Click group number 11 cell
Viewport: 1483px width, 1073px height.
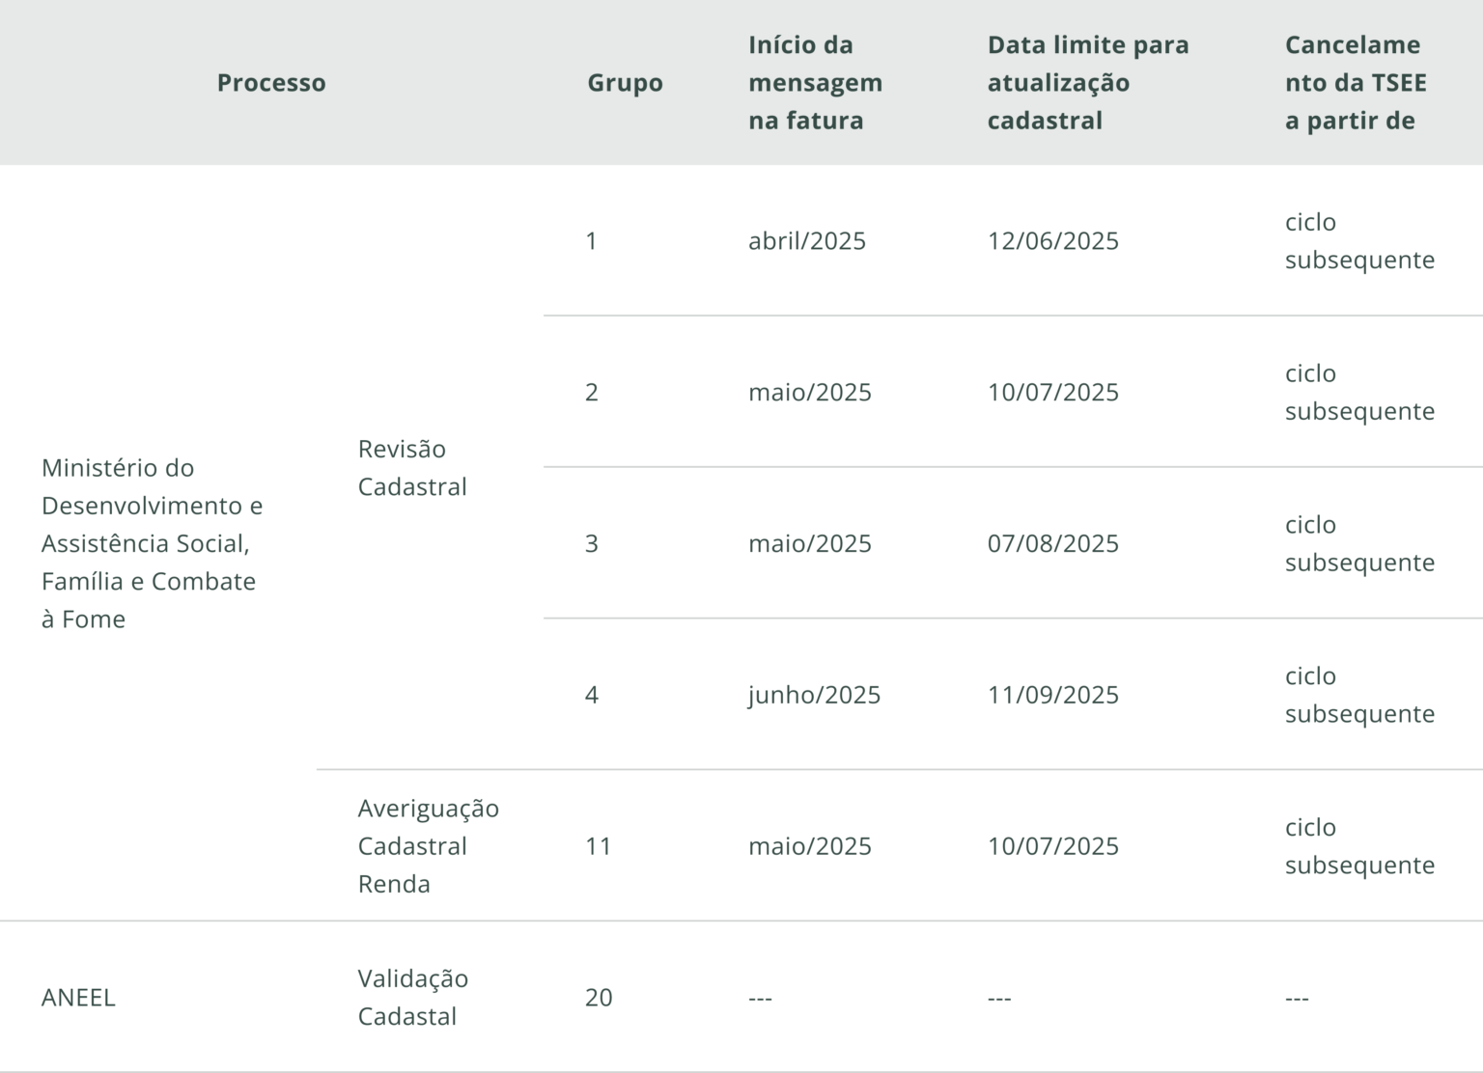tap(599, 846)
